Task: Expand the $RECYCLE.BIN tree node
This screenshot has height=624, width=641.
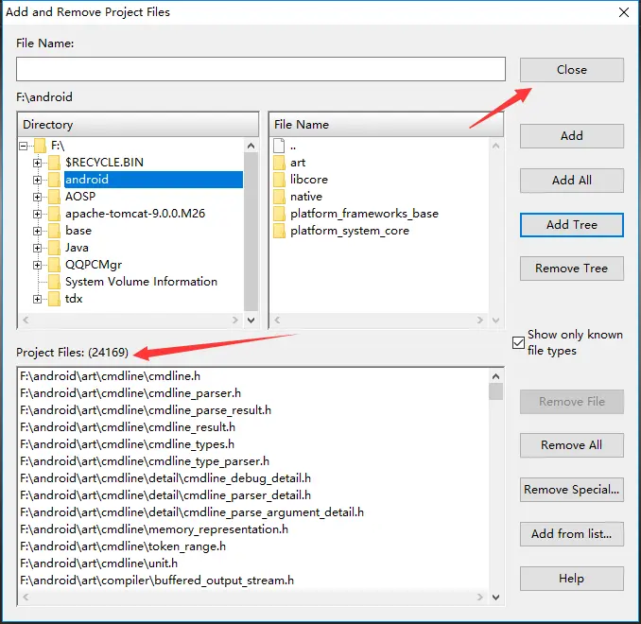Action: pyautogui.click(x=37, y=163)
